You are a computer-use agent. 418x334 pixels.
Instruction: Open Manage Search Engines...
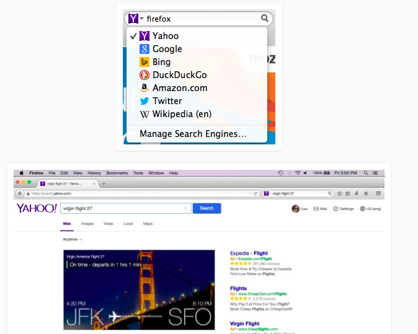(193, 134)
